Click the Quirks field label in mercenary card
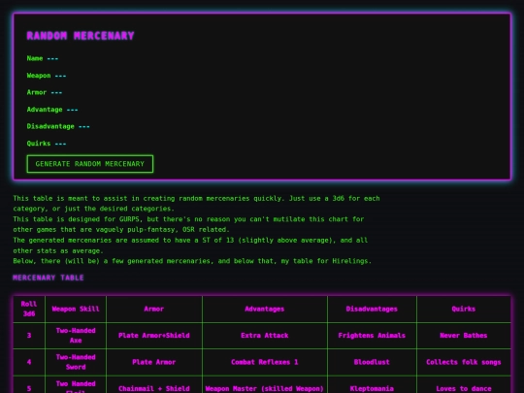Viewport: 524px width, 393px height. (39, 144)
